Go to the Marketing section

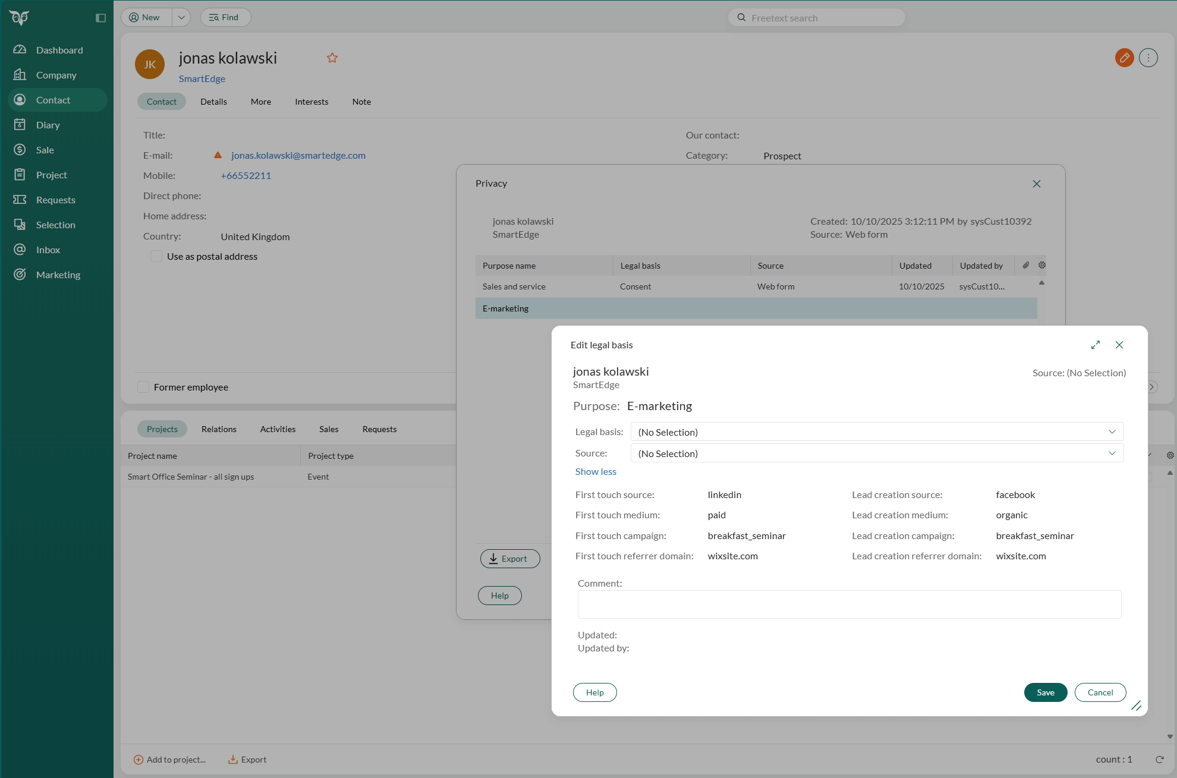click(x=58, y=275)
